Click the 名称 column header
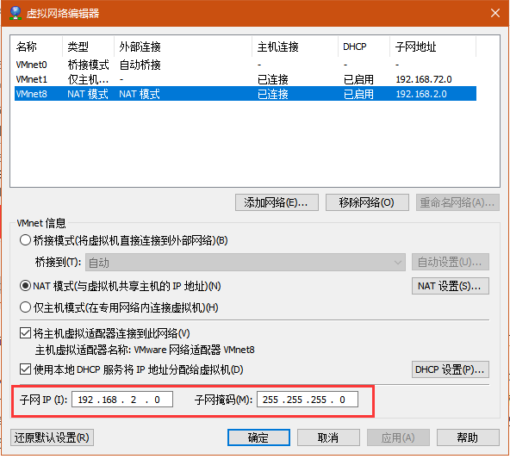The width and height of the screenshot is (510, 459). [x=36, y=47]
